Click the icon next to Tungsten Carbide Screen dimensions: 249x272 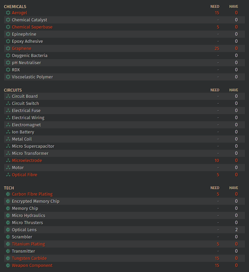pyautogui.click(x=8, y=258)
